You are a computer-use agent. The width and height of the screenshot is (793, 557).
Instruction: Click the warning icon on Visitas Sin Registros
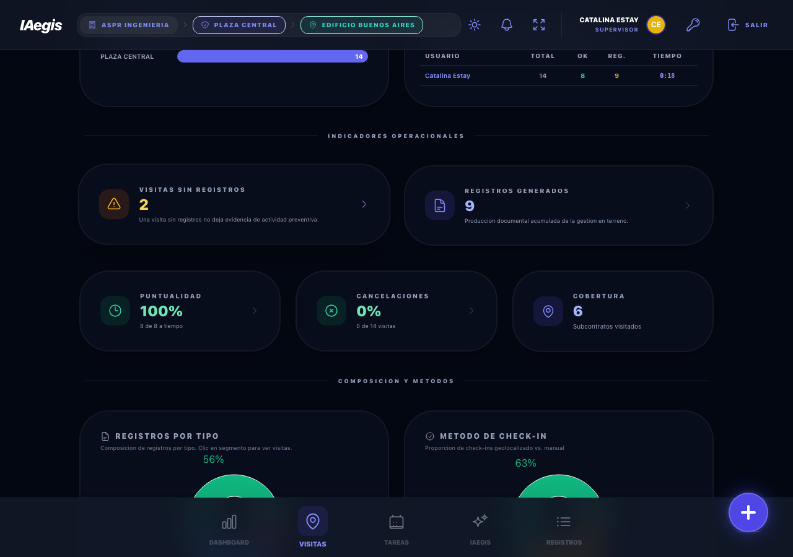[114, 204]
